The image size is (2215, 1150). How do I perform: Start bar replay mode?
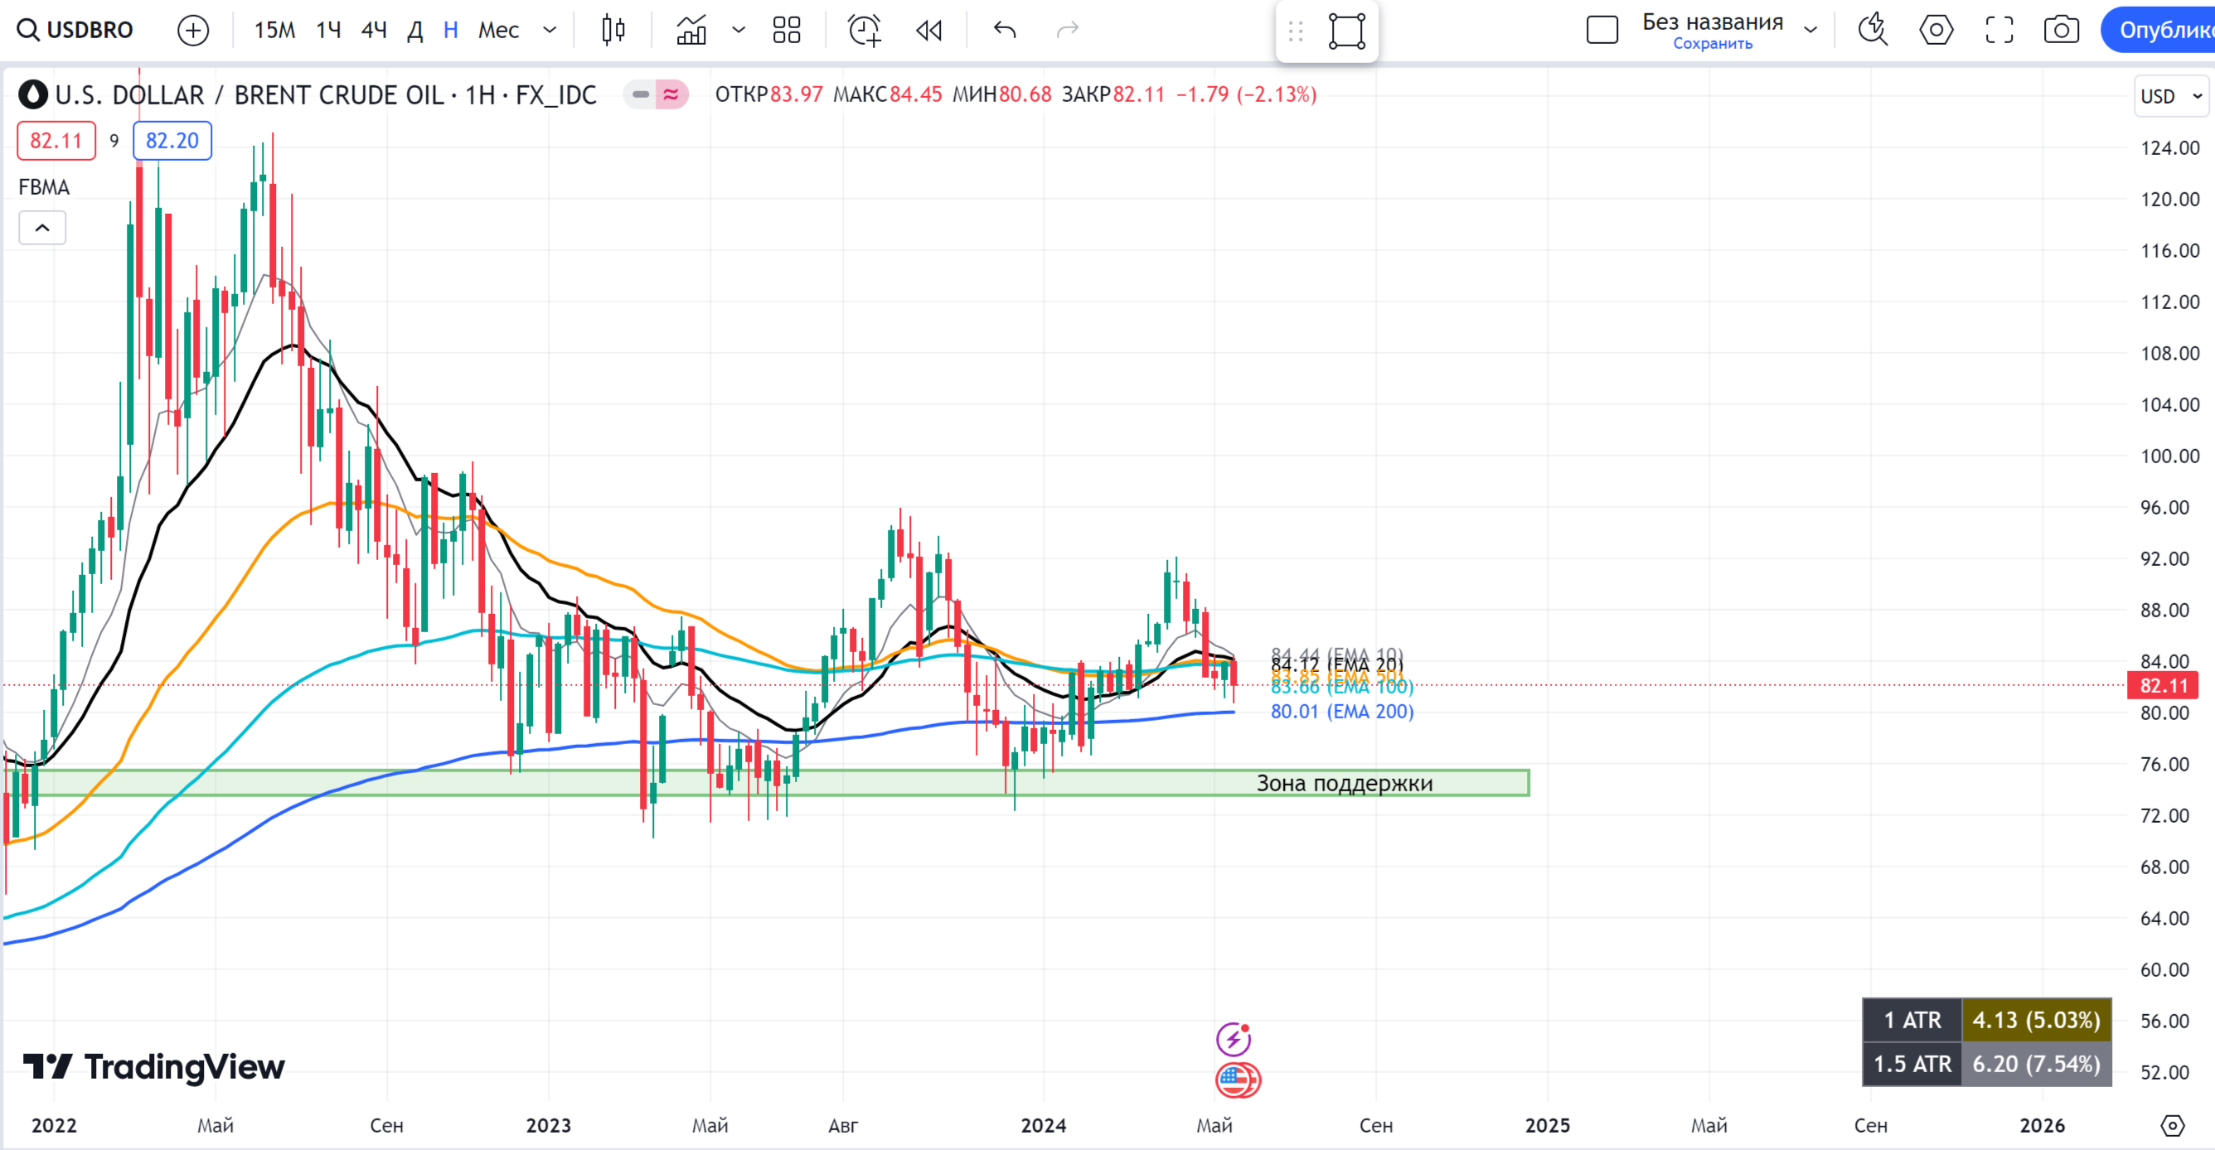928,30
